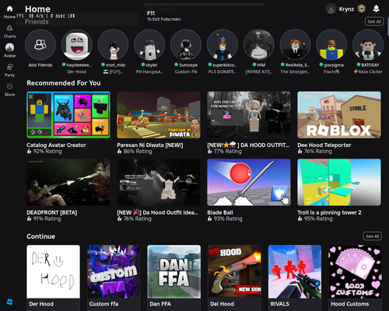Open DA HOOD OUTFIT game thumbnail with 77% rating
The height and width of the screenshot is (311, 389).
coord(249,115)
